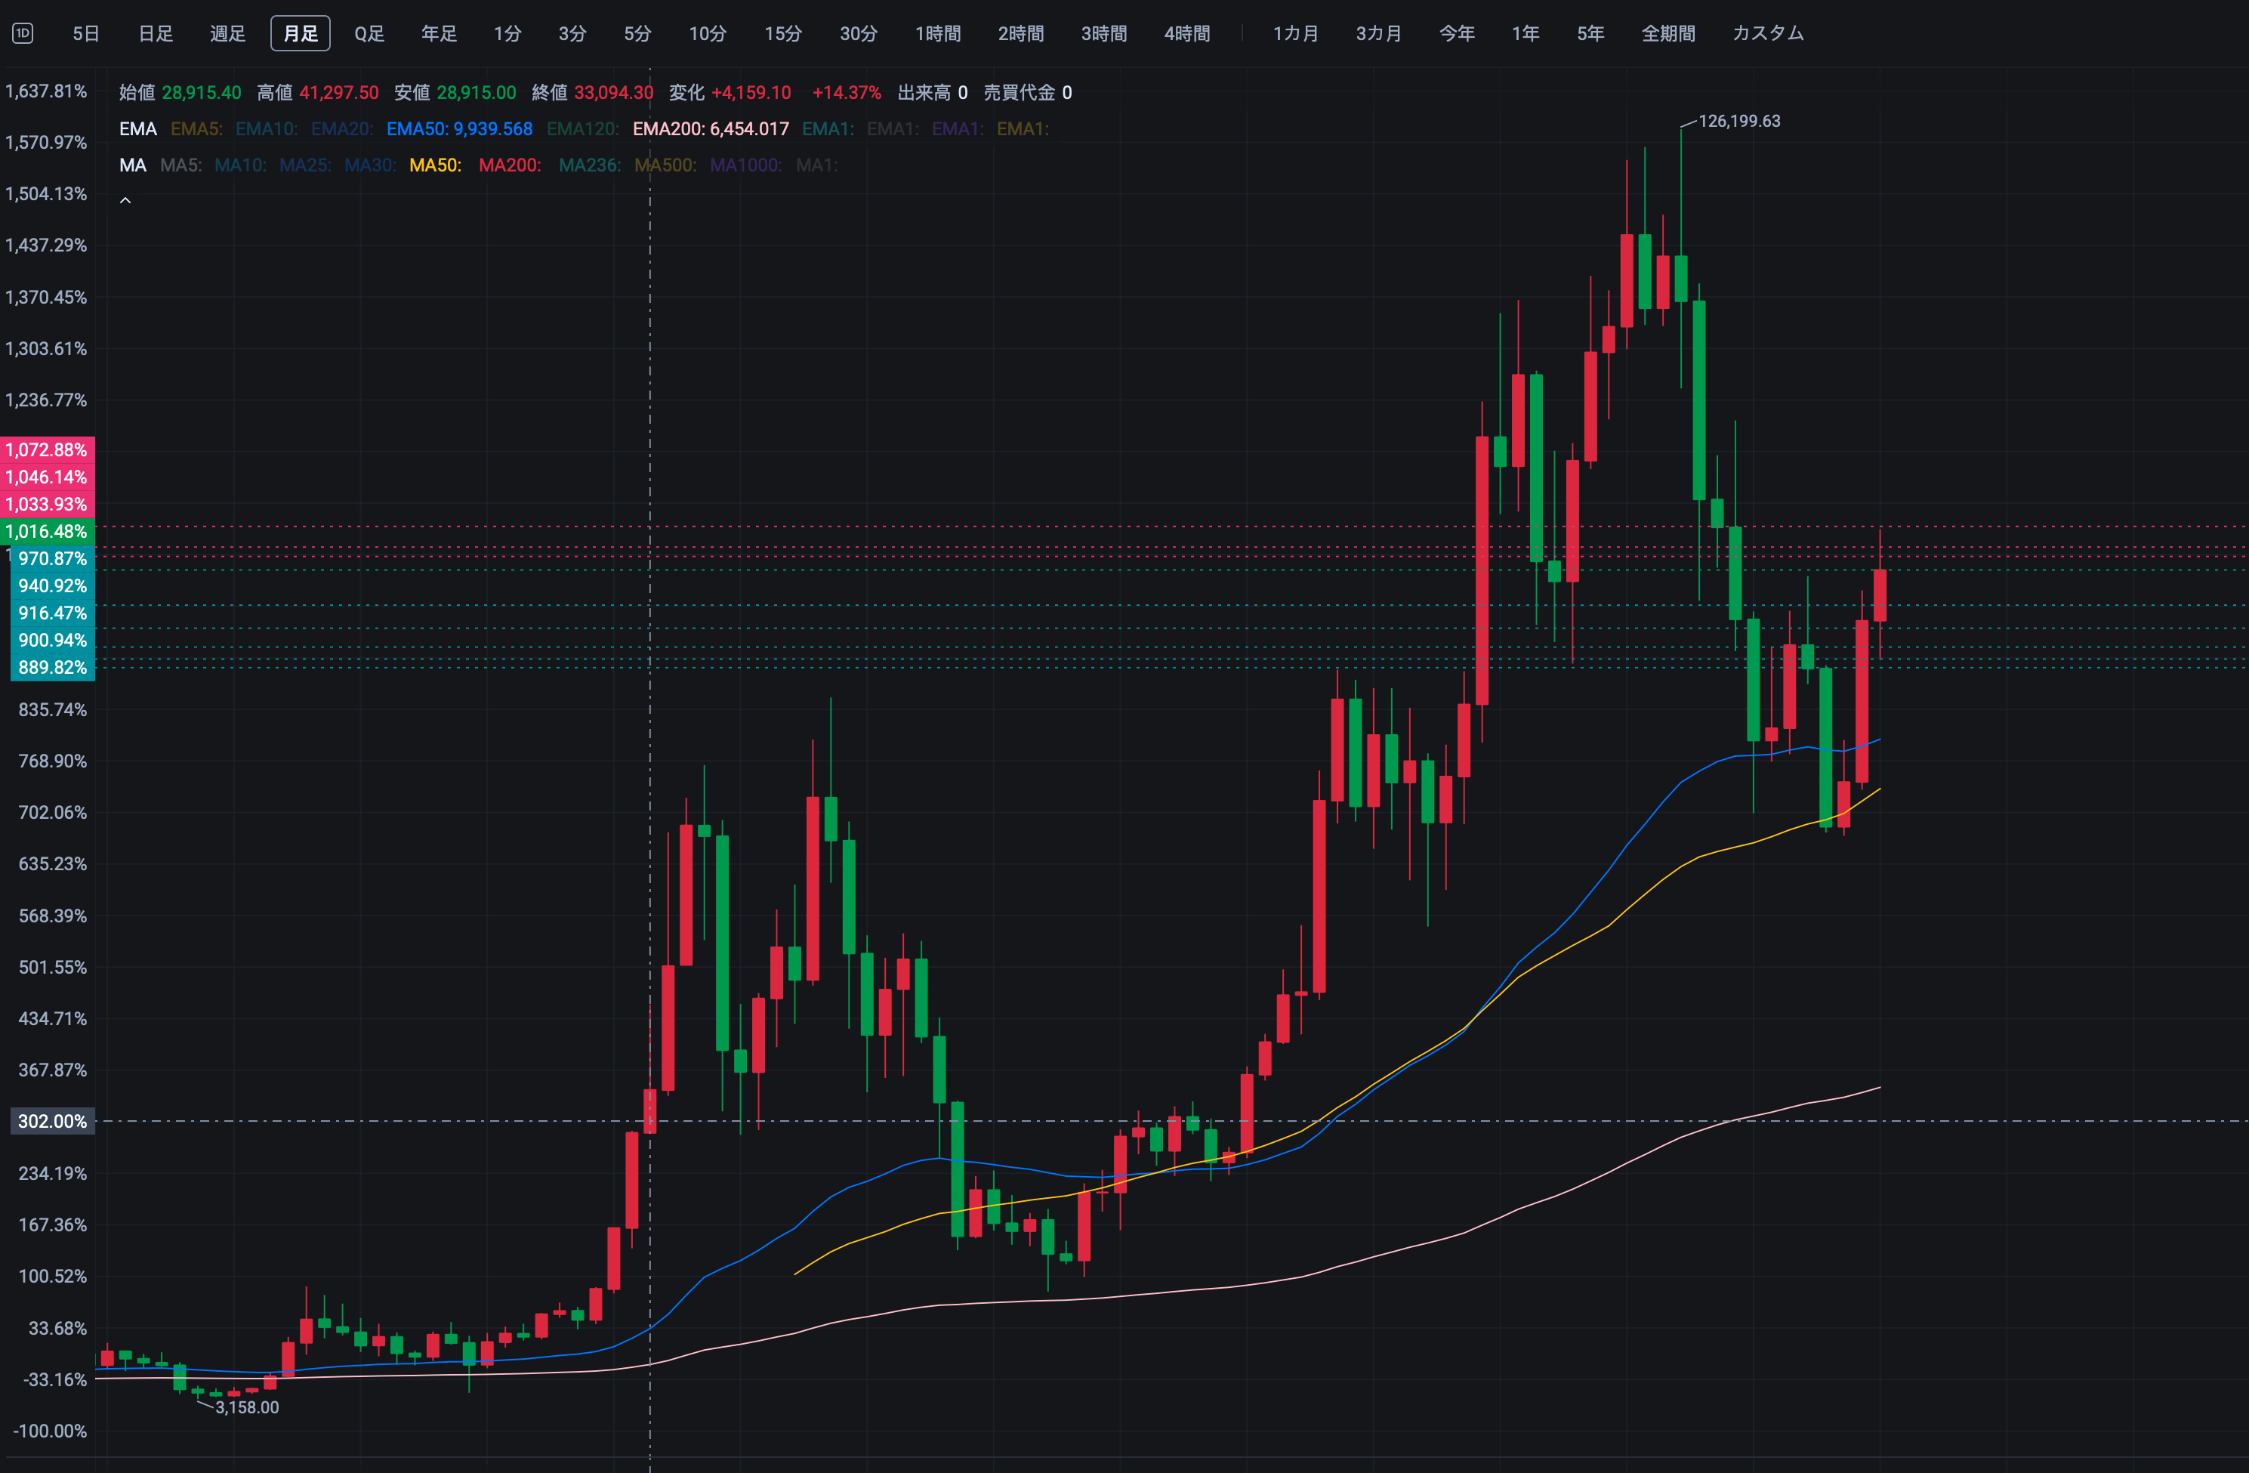
Task: Select the 月足 monthly candle tab
Action: [301, 33]
